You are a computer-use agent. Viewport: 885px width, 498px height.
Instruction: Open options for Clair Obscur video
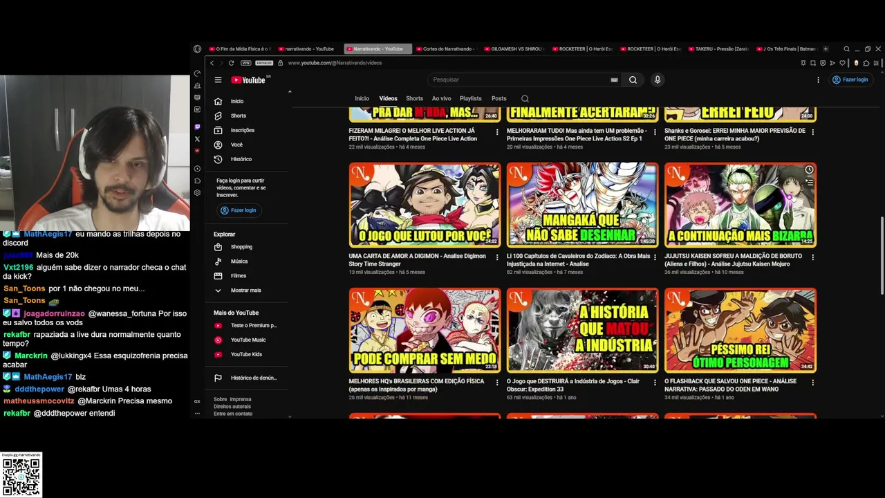(655, 382)
